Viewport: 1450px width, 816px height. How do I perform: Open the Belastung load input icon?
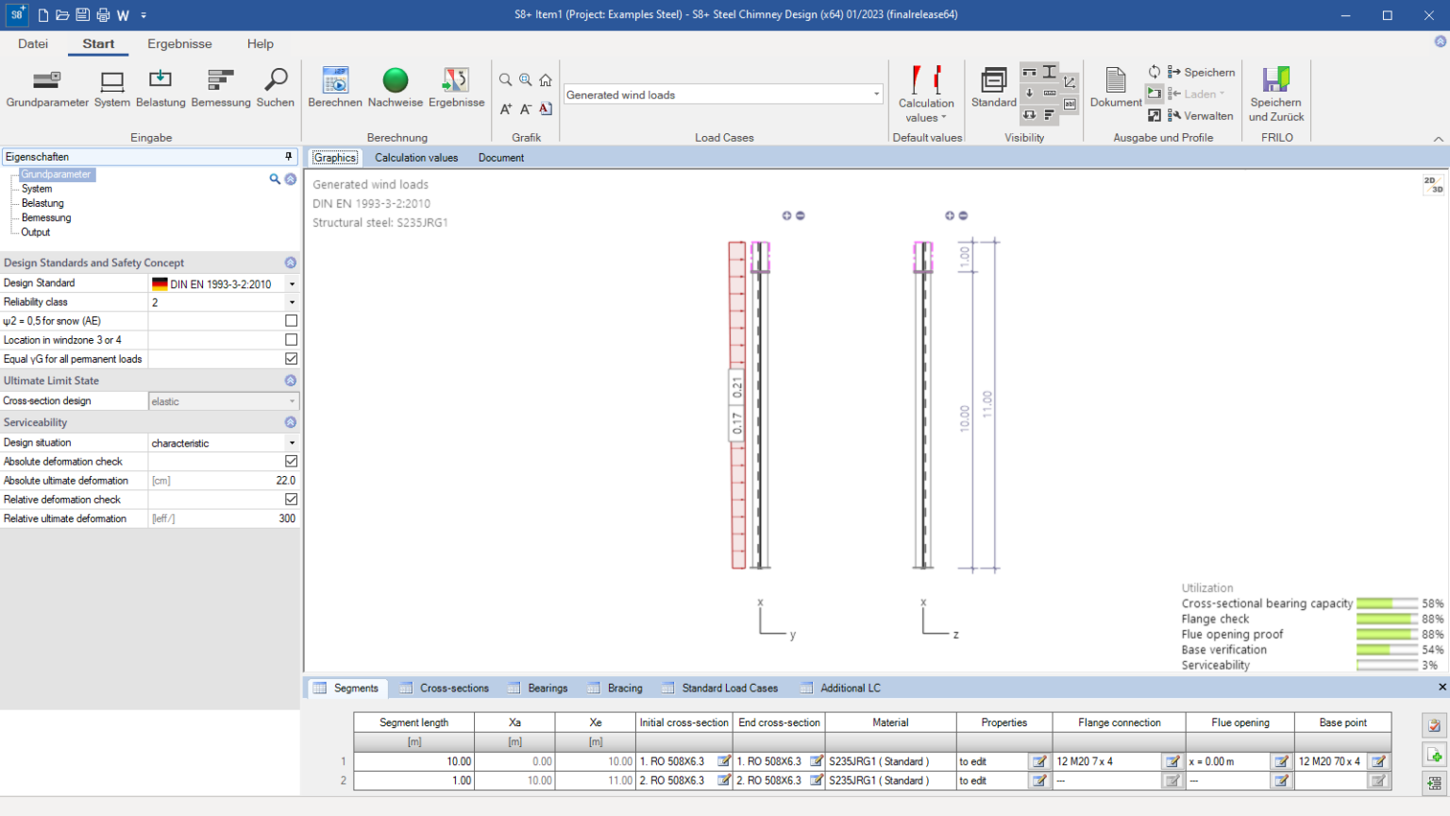point(160,82)
